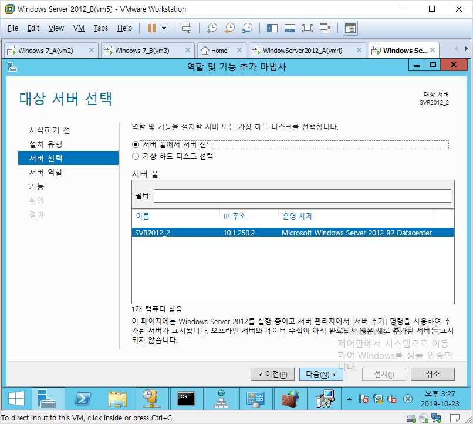Open the Tabs menu
Screen dimensions: 473x424
(100, 28)
